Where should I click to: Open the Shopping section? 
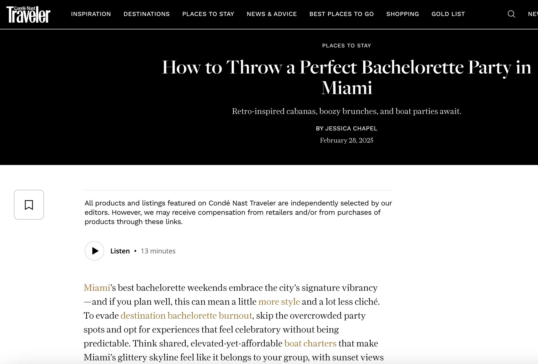tap(402, 14)
